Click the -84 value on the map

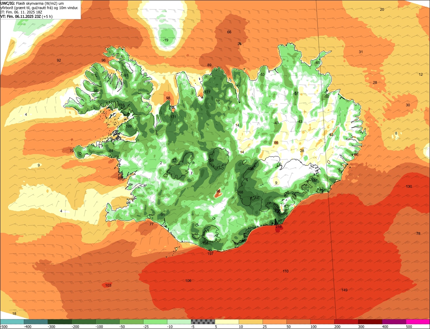coord(111,151)
